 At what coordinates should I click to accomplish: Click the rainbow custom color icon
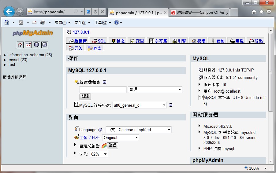(x=104, y=145)
